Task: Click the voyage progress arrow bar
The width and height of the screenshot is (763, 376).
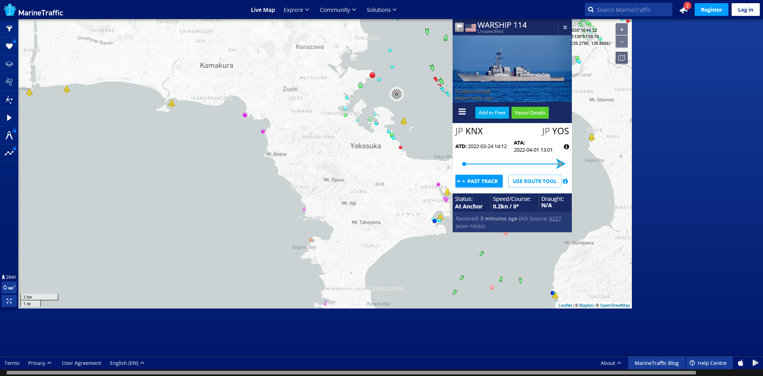Action: [x=513, y=164]
